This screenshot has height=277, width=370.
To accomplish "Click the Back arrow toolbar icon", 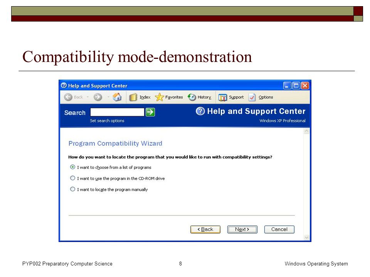I will pos(68,97).
